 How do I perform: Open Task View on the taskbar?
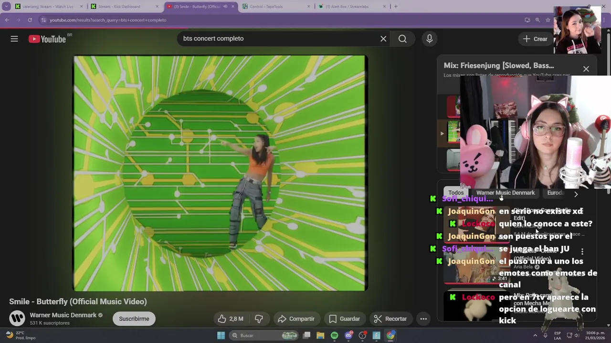[306, 335]
